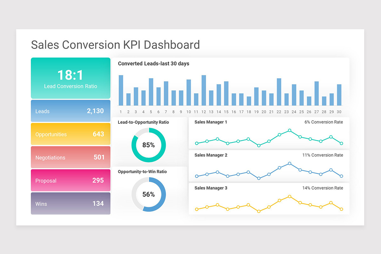This screenshot has height=254, width=381.
Task: Open the Negotiations 501 card
Action: click(70, 157)
